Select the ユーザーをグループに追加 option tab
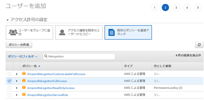Image resolution: width=204 pixels, height=100 pixels. pos(29,33)
